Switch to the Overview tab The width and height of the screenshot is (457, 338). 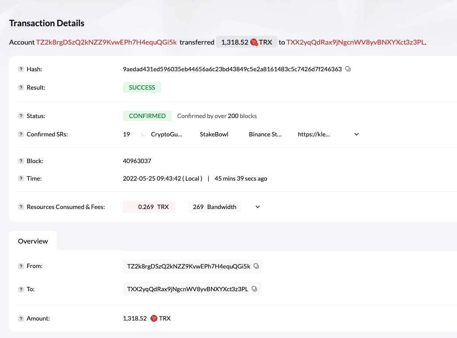point(33,241)
